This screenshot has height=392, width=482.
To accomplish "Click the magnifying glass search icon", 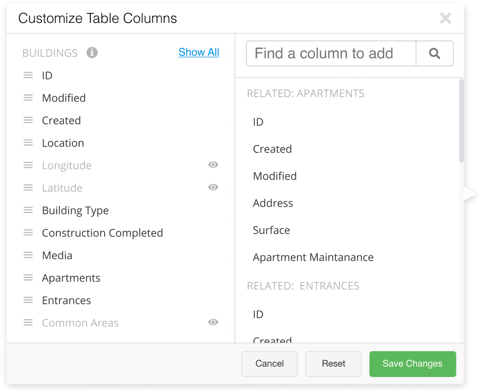I will [x=435, y=53].
